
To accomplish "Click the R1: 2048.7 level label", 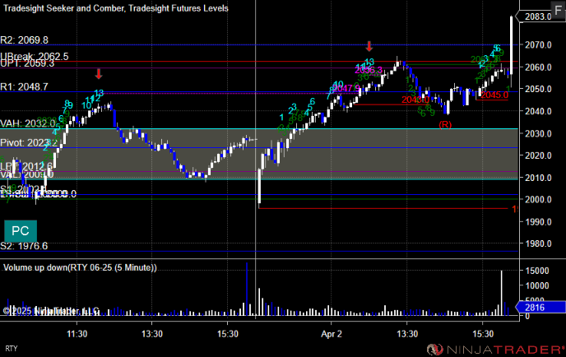I will pos(24,86).
